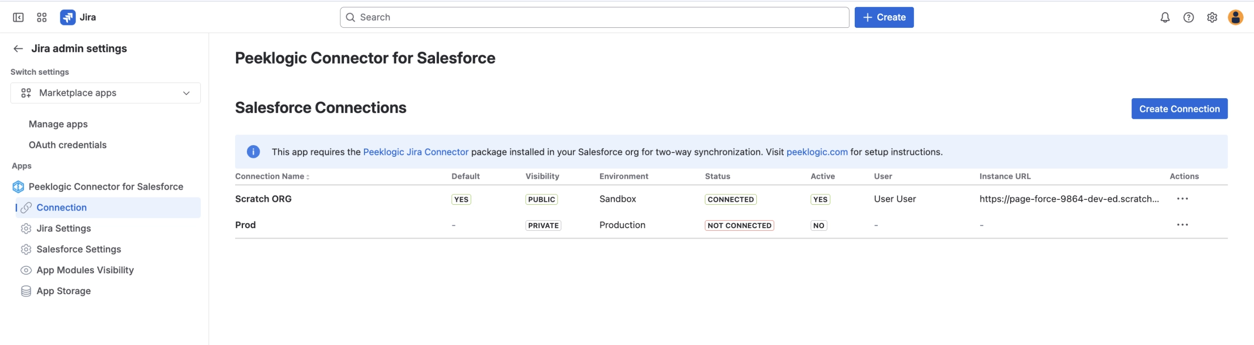The image size is (1254, 345).
Task: Open the settings gear in top bar
Action: tap(1212, 18)
